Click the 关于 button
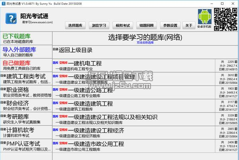The width and height of the screenshot is (239, 160). (189, 25)
